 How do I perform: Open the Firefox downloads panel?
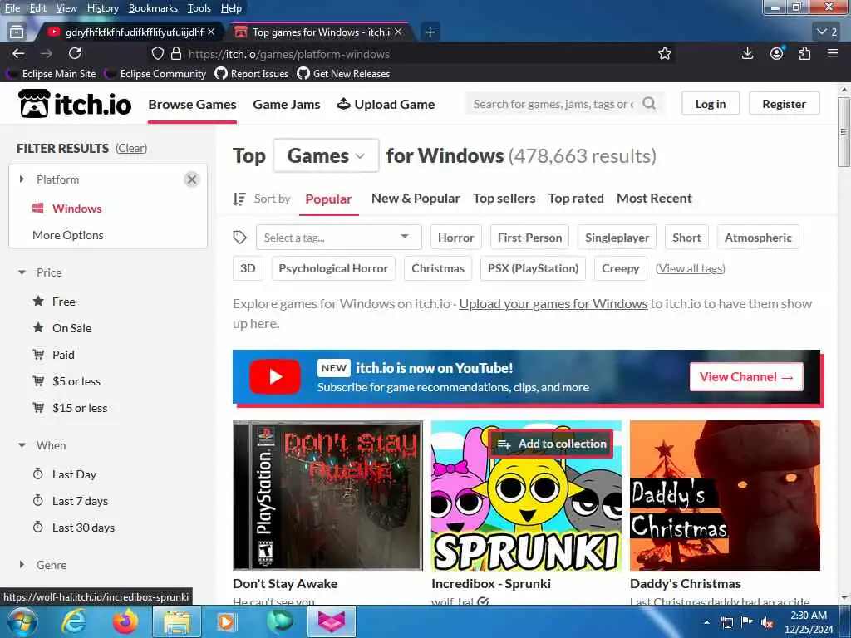(747, 53)
